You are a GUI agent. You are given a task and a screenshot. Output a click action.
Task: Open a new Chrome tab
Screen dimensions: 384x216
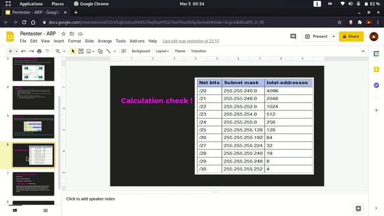pyautogui.click(x=76, y=12)
